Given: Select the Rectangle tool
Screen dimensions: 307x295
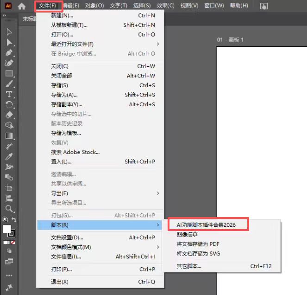Looking at the screenshot, I should (9, 73).
